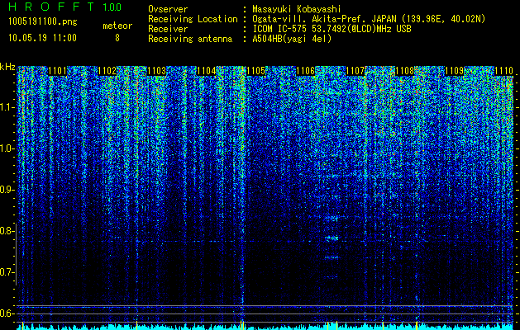The height and width of the screenshot is (330, 520).
Task: Click the 1103 time marker
Action: [157, 71]
